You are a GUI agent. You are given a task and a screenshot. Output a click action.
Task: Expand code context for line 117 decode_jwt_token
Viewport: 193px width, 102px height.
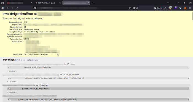point(98,89)
